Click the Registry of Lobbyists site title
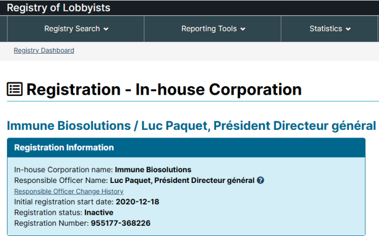The image size is (379, 236). (x=58, y=8)
